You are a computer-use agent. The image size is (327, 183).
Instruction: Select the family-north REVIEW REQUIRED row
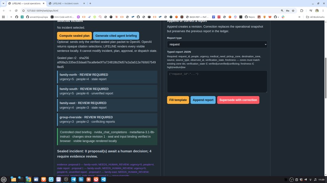coord(107,77)
